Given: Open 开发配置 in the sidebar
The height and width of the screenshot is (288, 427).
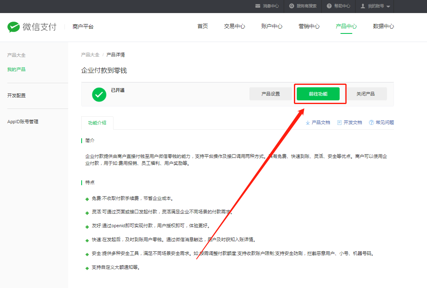Looking at the screenshot, I should tap(16, 95).
